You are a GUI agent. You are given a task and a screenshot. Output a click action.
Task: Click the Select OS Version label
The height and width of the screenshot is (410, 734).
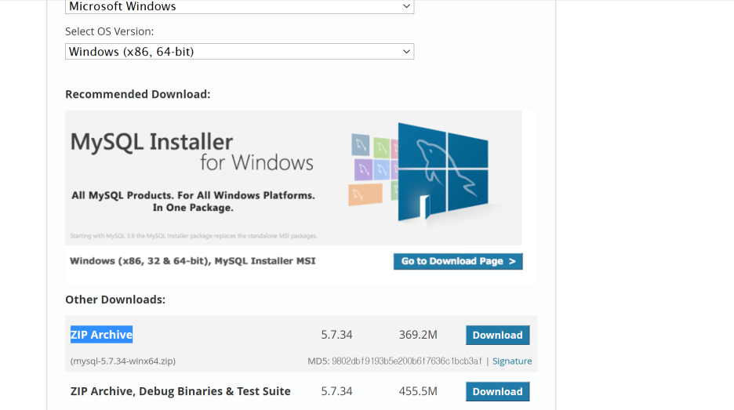coord(110,31)
